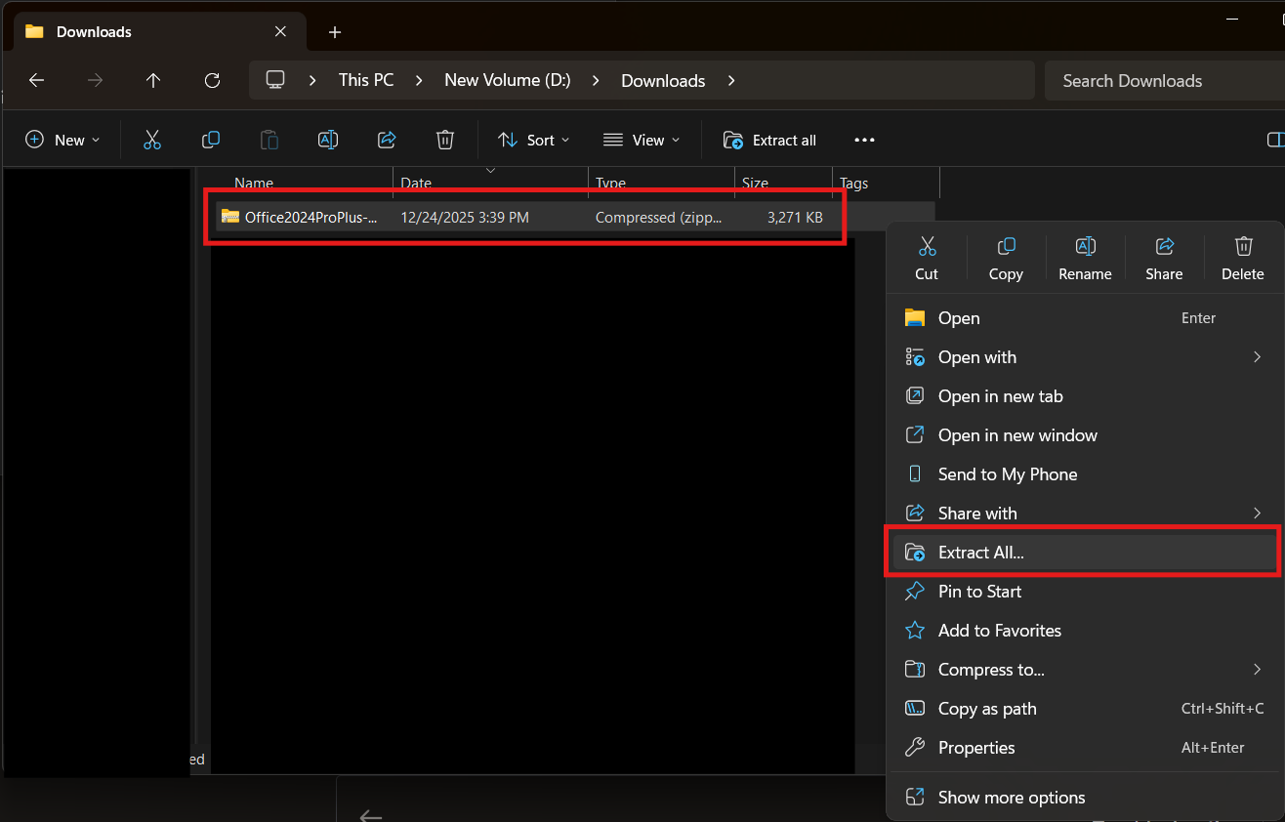Click inside the Search Downloads field
The image size is (1285, 822).
point(1152,81)
